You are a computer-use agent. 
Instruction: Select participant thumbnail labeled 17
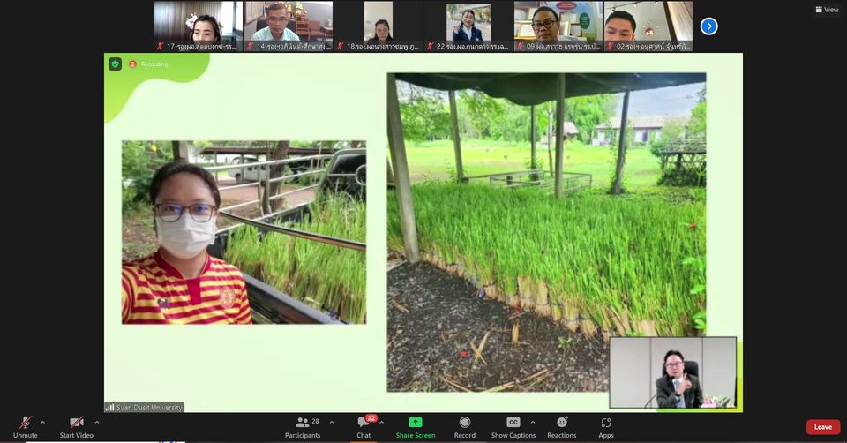(x=199, y=26)
